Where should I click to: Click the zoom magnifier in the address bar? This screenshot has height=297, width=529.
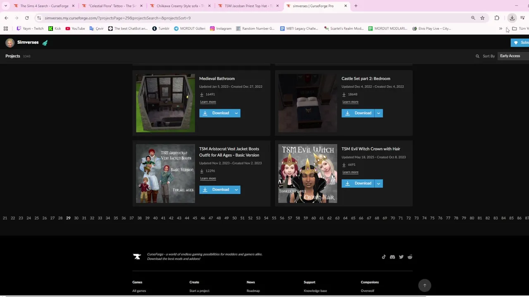click(x=473, y=18)
